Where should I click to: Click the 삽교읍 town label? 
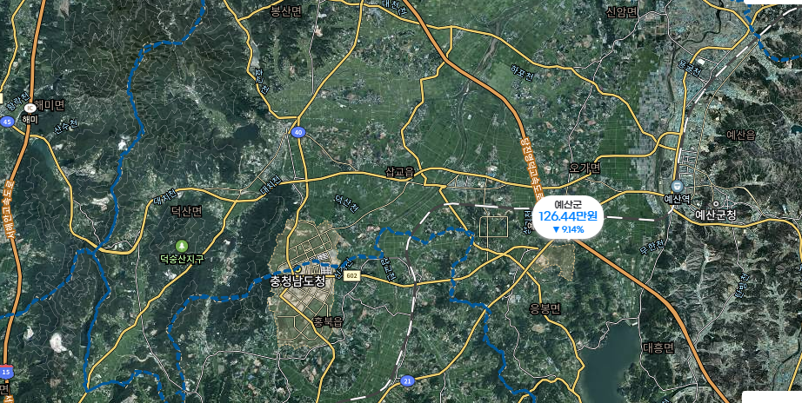[399, 172]
